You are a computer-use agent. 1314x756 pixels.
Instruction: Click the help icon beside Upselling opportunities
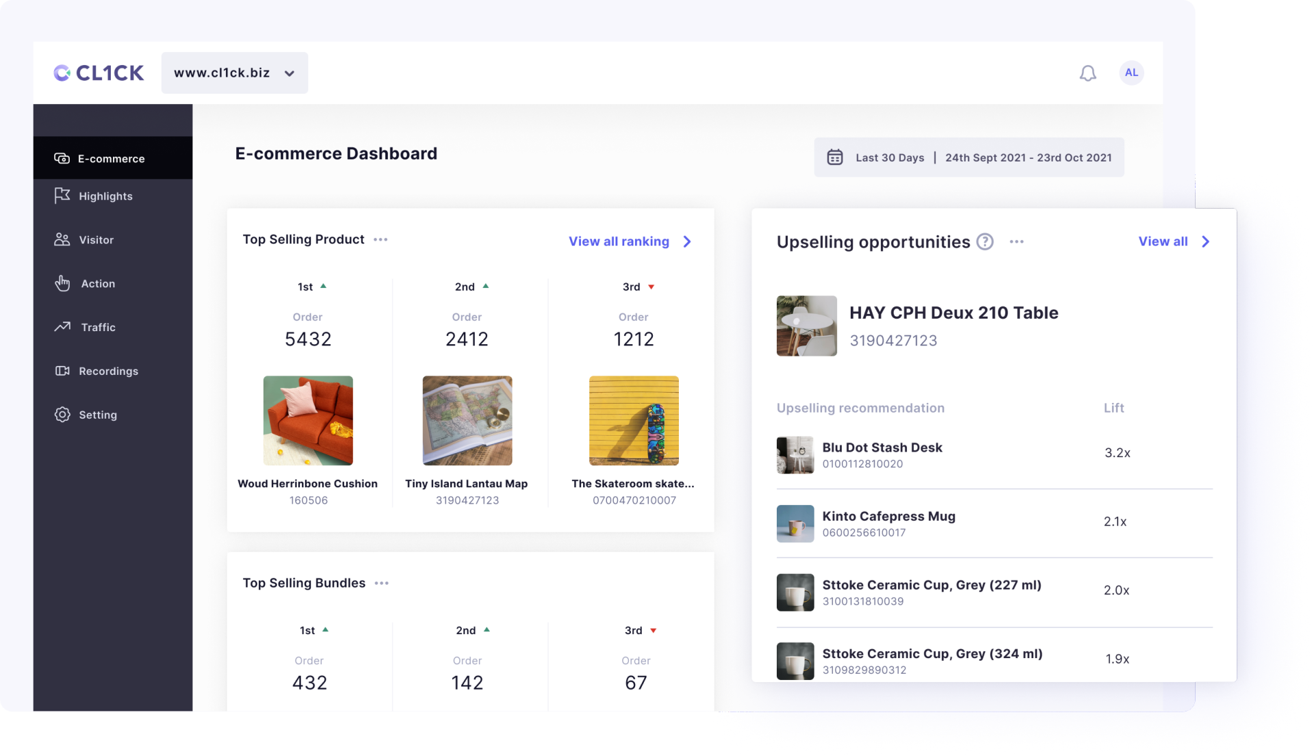tap(984, 242)
